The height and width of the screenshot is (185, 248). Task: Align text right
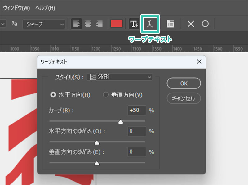pos(100,24)
